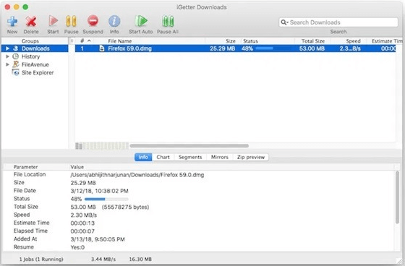Click the Parameter column header
Screen dimensions: 405x266
(25, 167)
